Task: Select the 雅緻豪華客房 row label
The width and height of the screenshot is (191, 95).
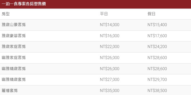Action: point(14,36)
